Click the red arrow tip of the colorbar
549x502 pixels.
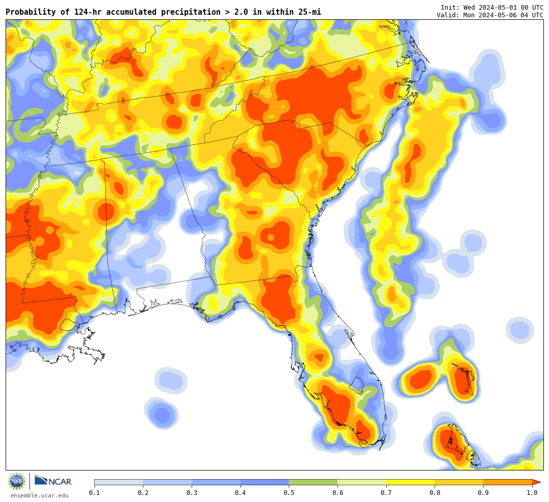click(536, 482)
